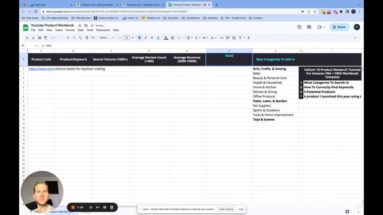Click the Loom delete recording trash icon
The height and width of the screenshot is (215, 383).
point(112,207)
